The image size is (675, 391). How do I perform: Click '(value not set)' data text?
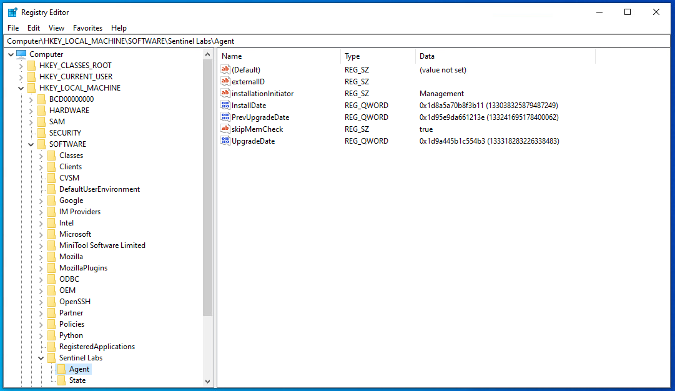[x=443, y=70]
